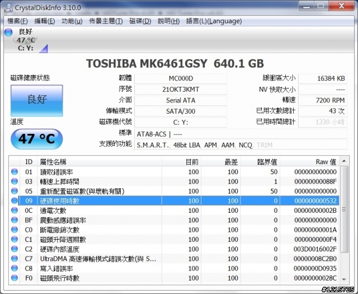This screenshot has height=294, width=358.
Task: Click the status orb for attribute 01
Action: click(15, 172)
